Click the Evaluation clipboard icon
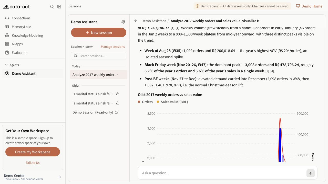The width and height of the screenshot is (328, 184). point(7,53)
